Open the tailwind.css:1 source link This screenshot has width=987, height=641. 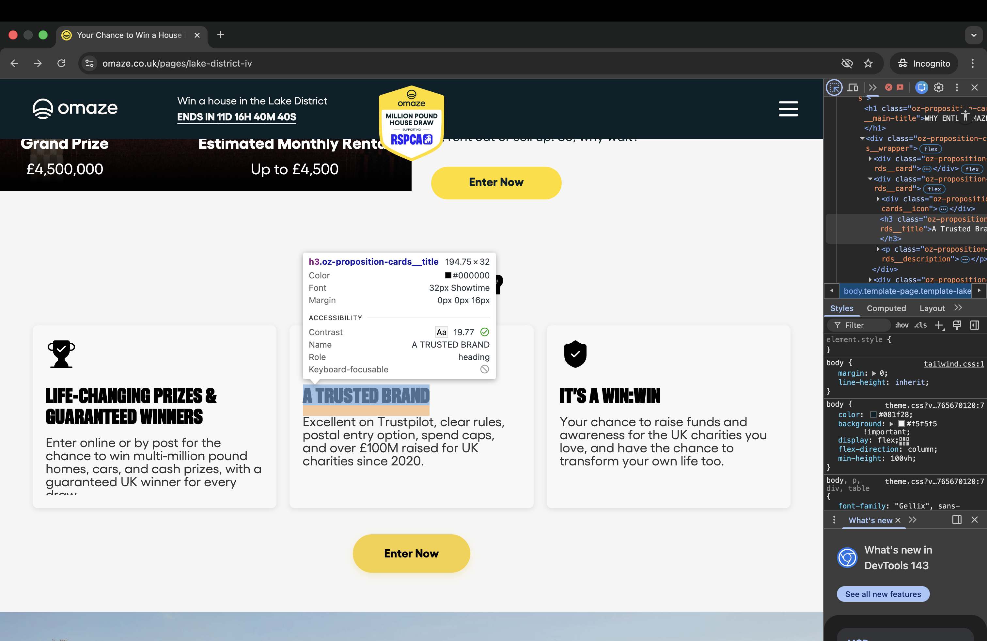coord(953,364)
